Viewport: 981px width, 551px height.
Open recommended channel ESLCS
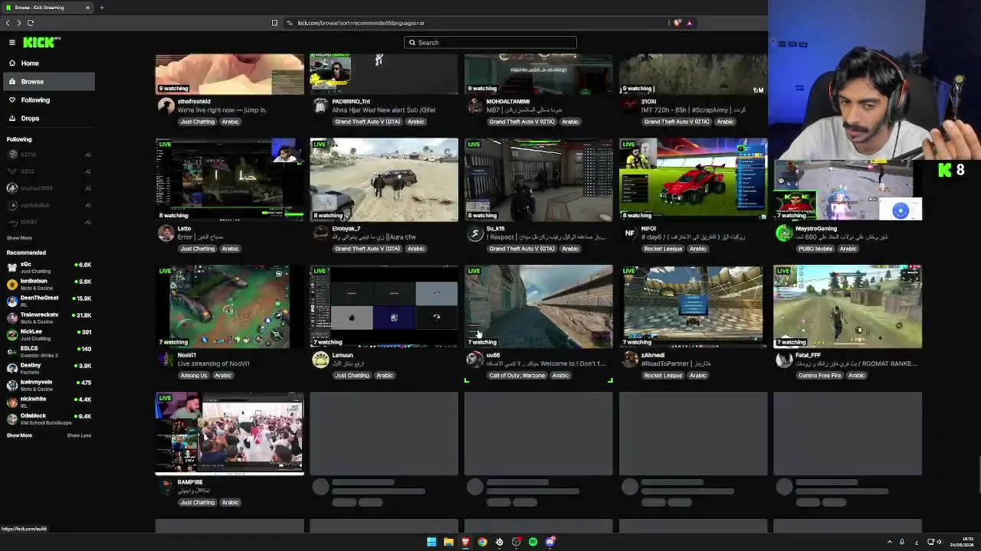point(48,351)
